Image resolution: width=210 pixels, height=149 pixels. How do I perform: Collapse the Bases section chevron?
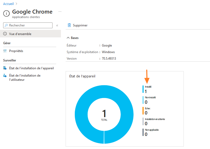click(68, 38)
